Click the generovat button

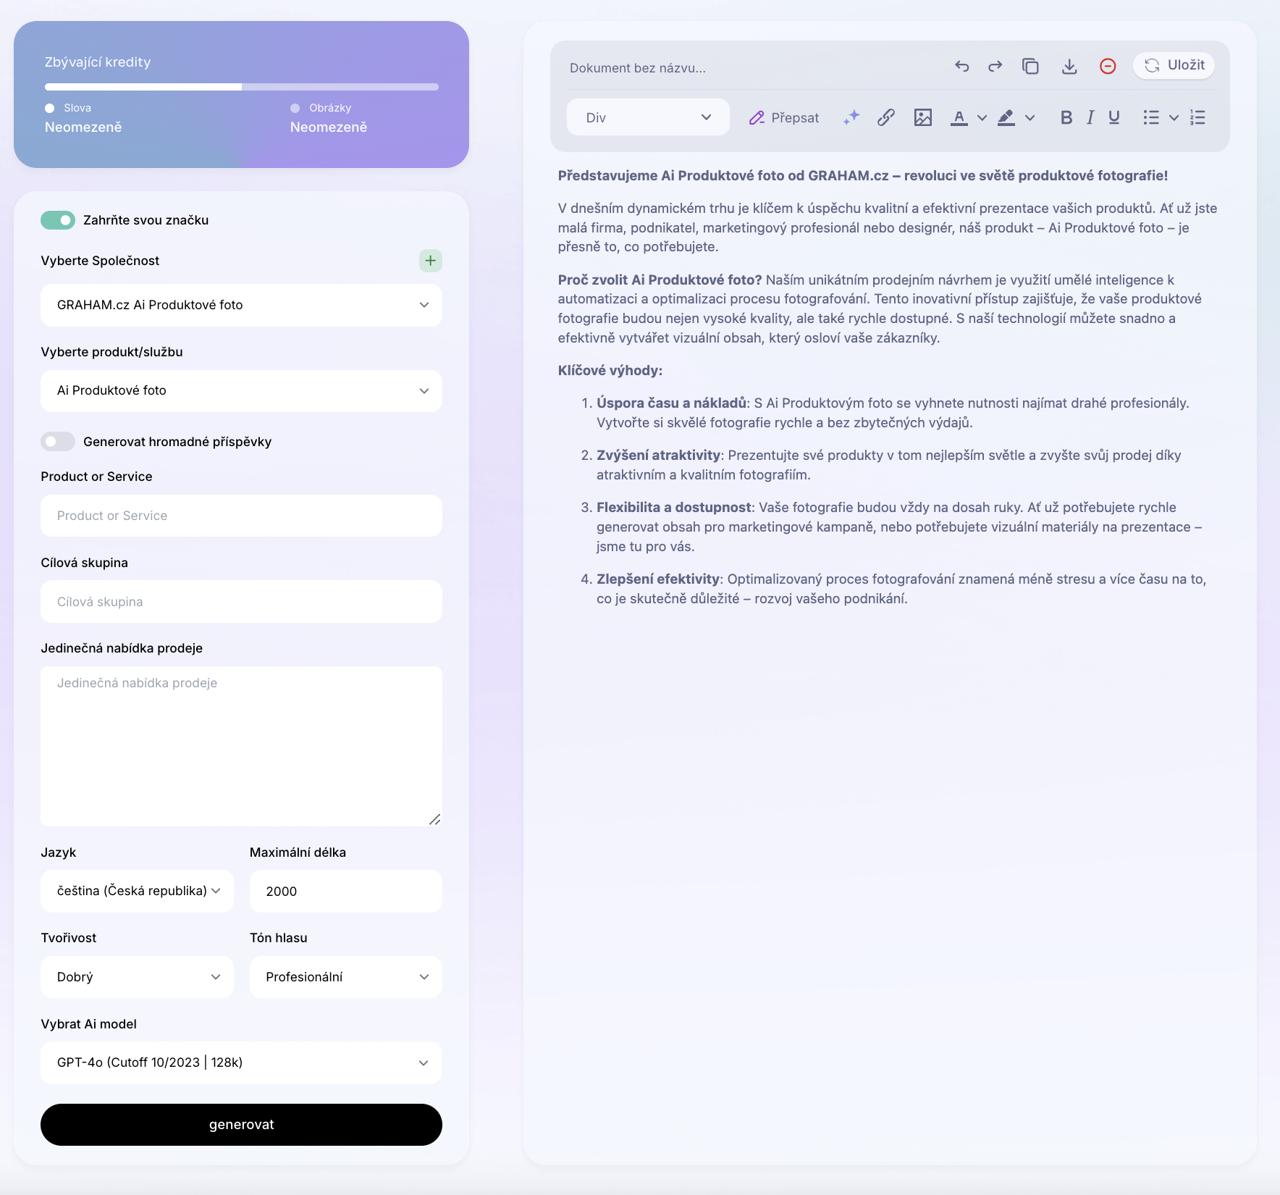[x=241, y=1125]
